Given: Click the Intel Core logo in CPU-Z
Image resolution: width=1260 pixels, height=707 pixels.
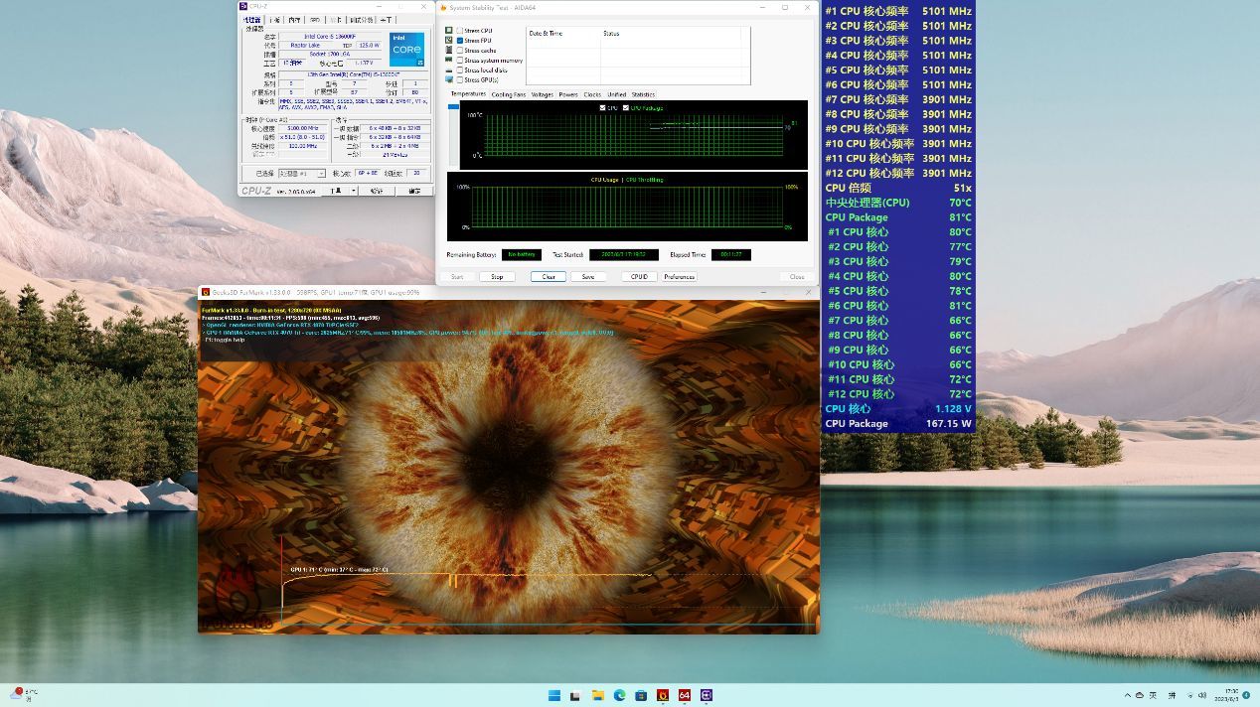Looking at the screenshot, I should click(x=406, y=49).
